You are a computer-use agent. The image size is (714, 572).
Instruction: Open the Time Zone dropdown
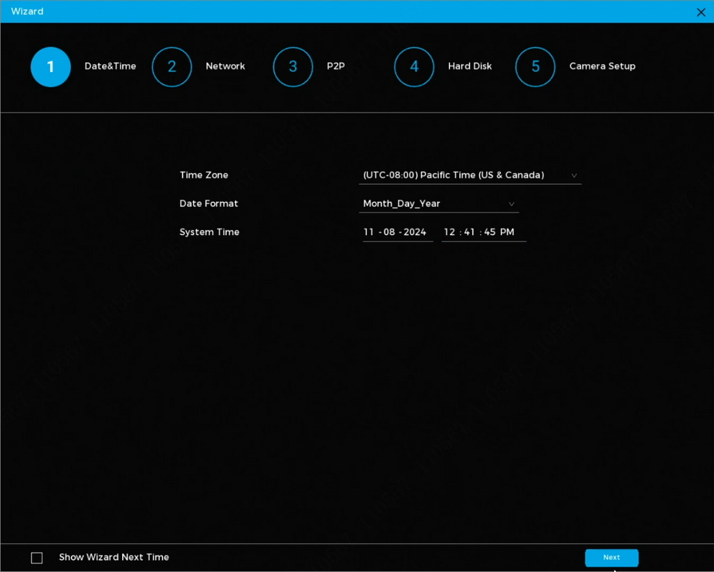click(x=470, y=175)
